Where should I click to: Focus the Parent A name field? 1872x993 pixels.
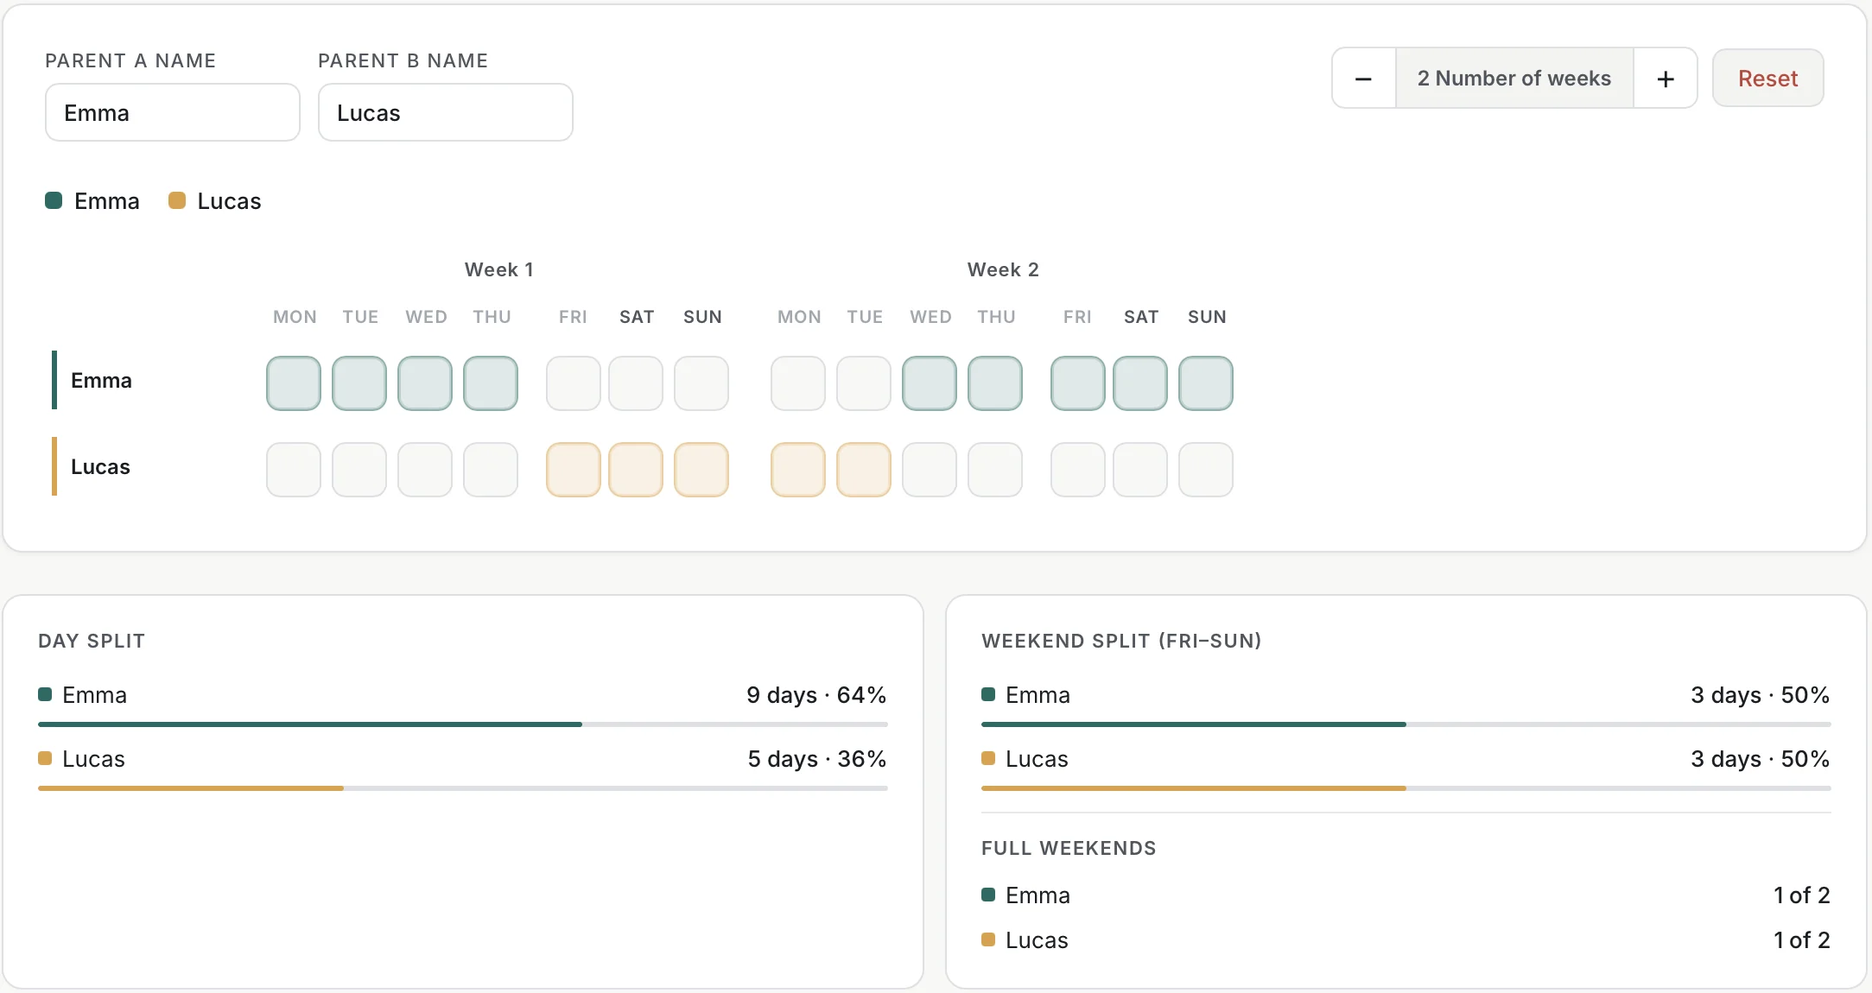click(x=173, y=112)
